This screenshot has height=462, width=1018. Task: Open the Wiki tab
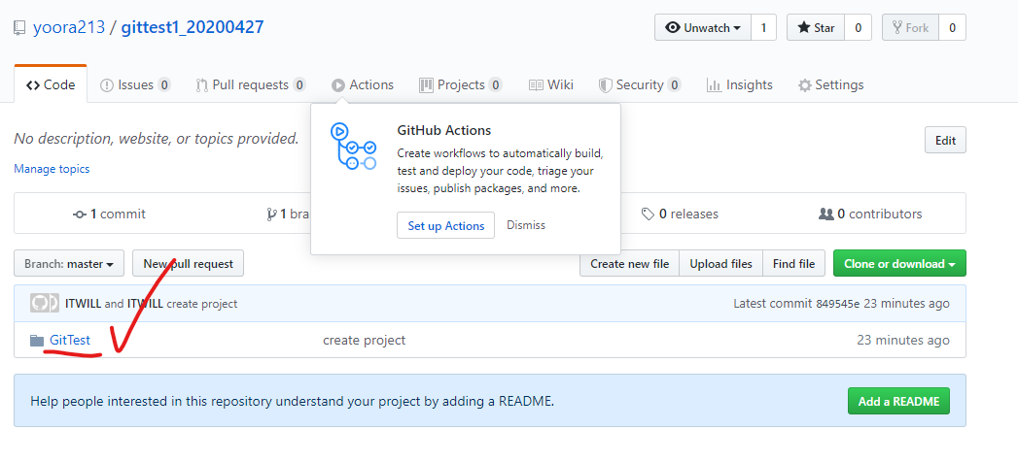[x=551, y=84]
